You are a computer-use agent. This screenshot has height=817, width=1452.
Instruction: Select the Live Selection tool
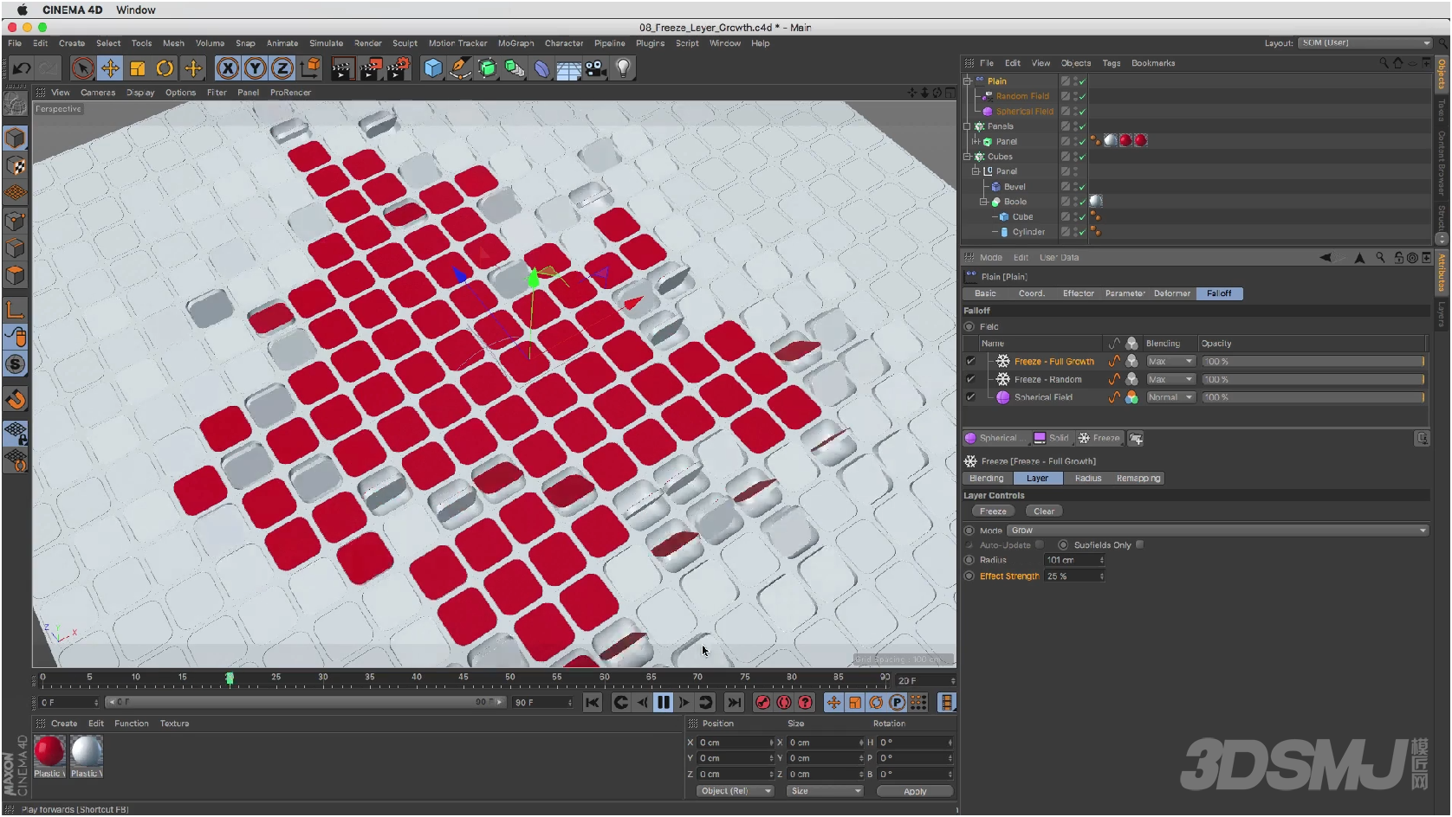pyautogui.click(x=82, y=68)
